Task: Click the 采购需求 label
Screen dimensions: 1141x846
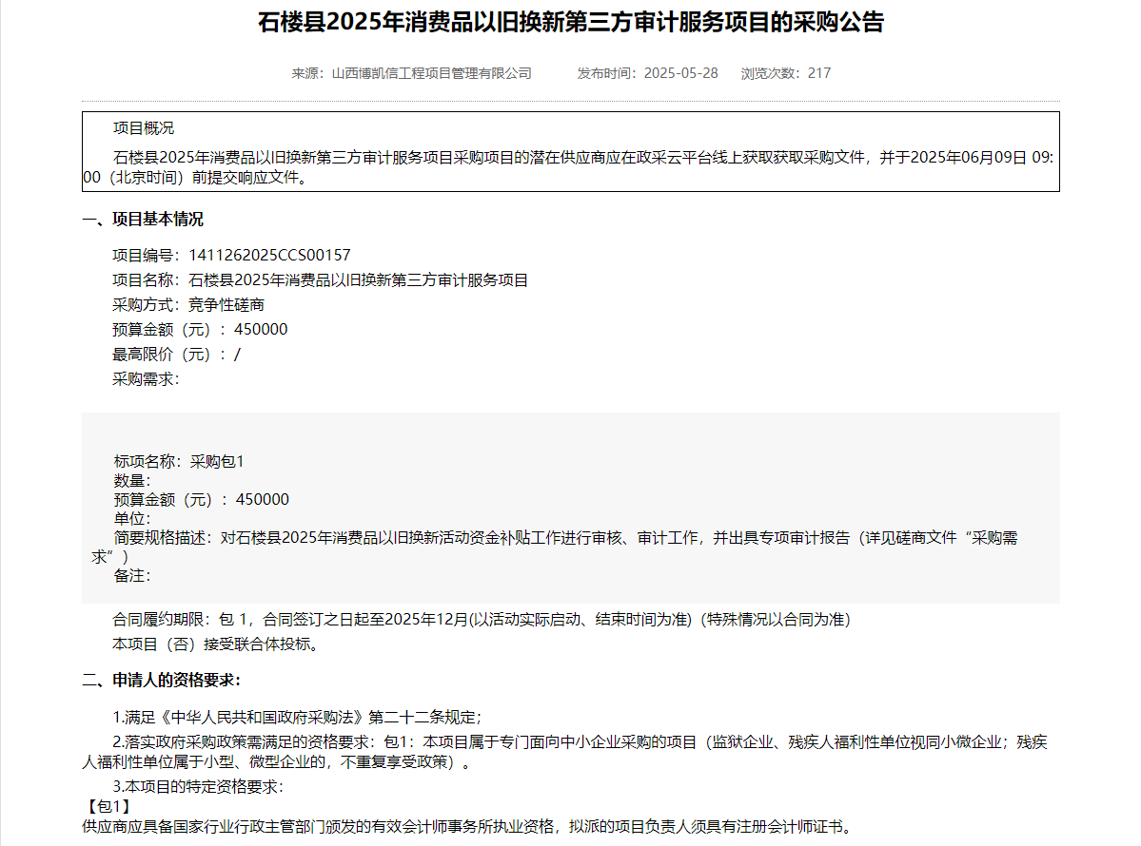Action: coord(146,378)
